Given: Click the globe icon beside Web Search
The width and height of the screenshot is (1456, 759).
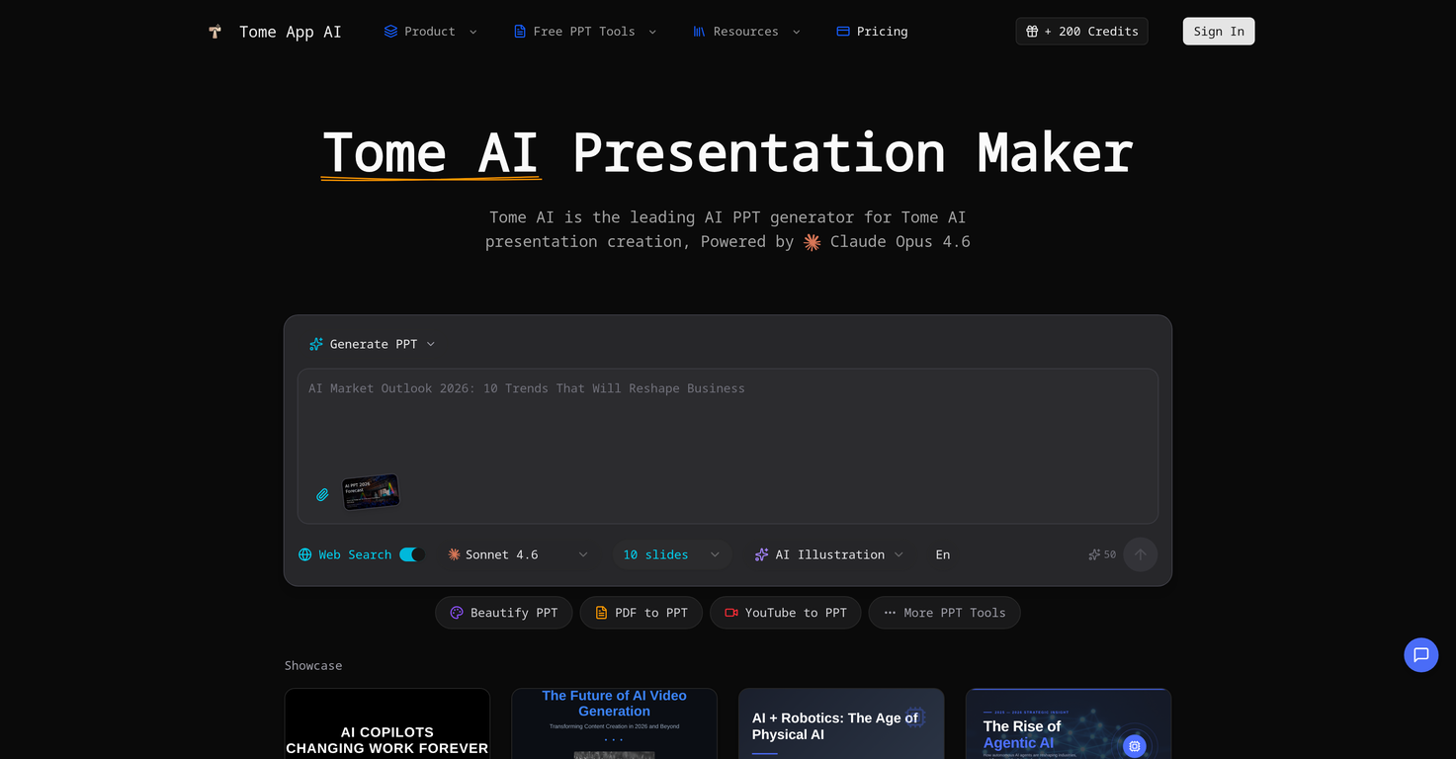Looking at the screenshot, I should (305, 554).
